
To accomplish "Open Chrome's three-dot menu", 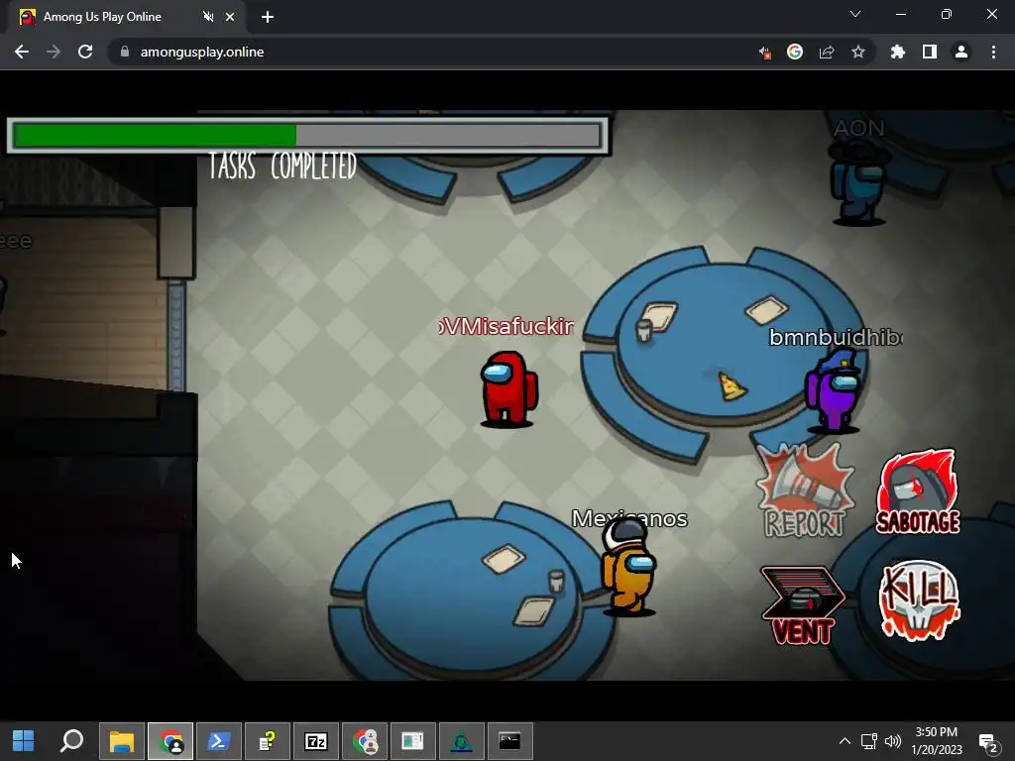I will [x=993, y=52].
